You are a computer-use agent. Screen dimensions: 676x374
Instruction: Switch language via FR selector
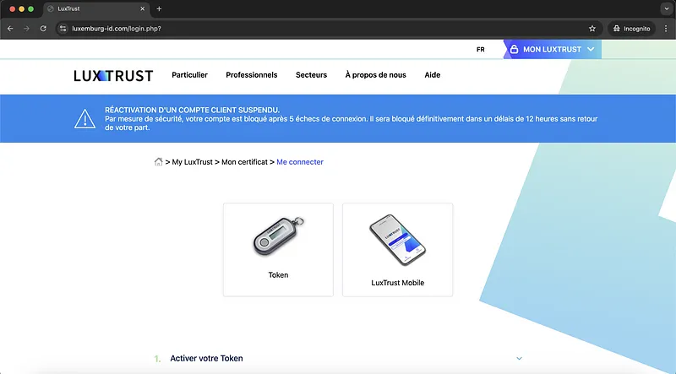pyautogui.click(x=480, y=50)
